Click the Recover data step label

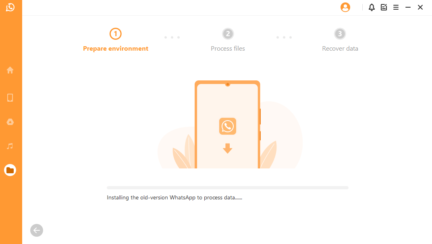point(340,49)
